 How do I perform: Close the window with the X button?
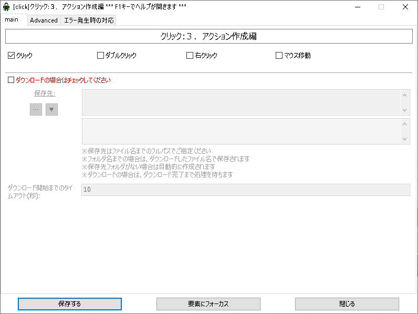(405, 7)
